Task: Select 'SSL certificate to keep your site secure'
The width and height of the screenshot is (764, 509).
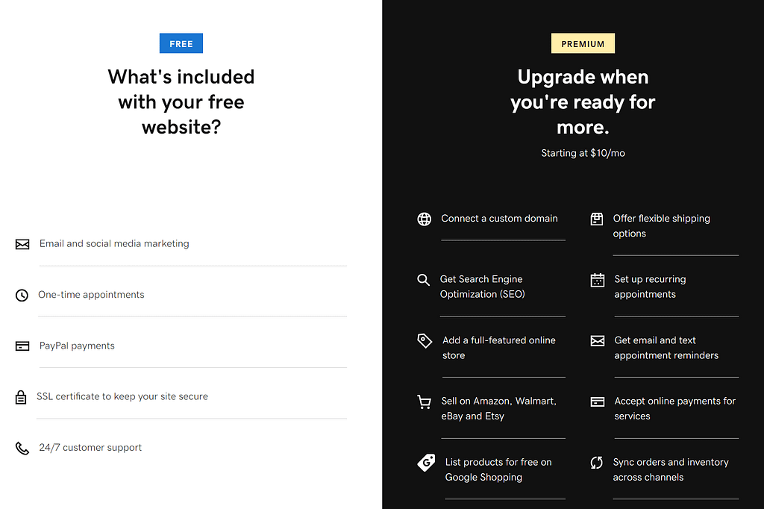Action: click(122, 396)
